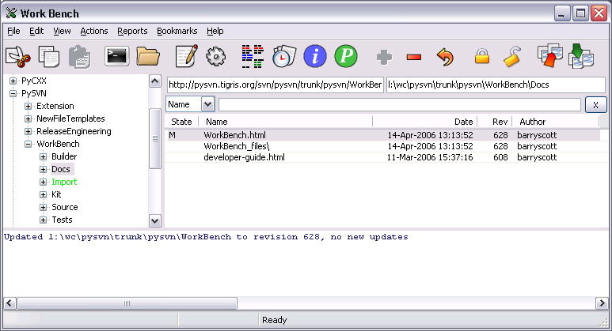
Task: Open the Reports menu
Action: click(x=132, y=31)
